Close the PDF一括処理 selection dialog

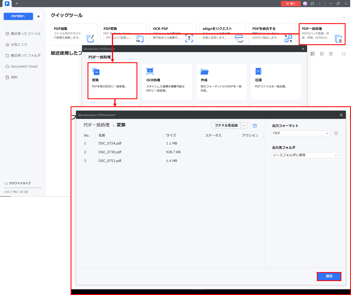coord(303,49)
